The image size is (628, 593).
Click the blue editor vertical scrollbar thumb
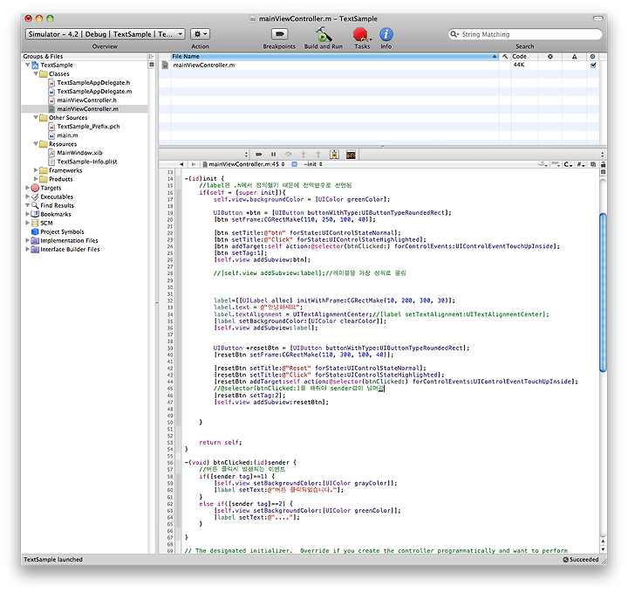coord(603,293)
